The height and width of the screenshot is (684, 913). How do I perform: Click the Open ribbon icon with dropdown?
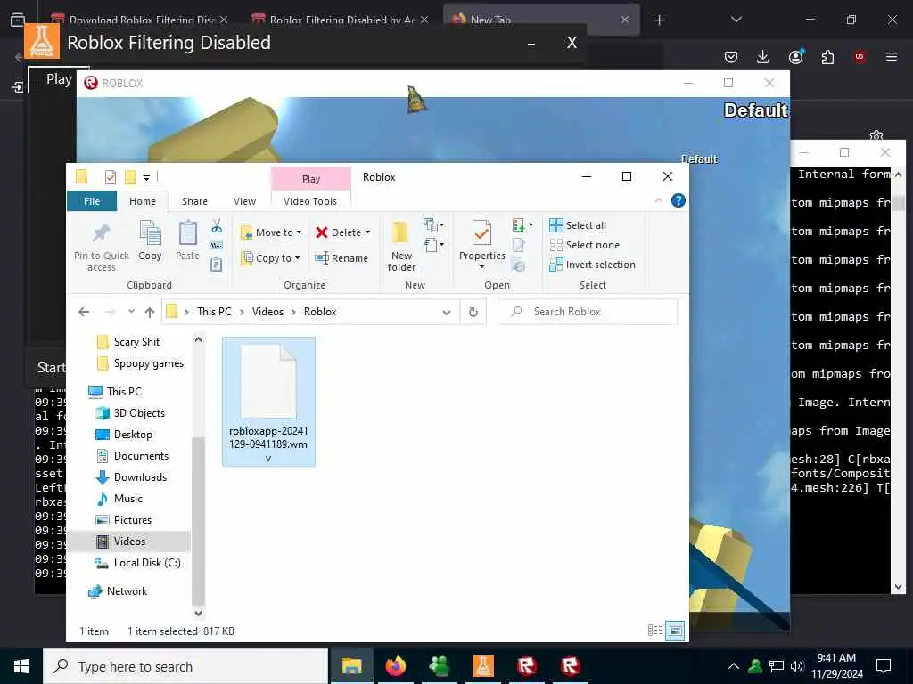click(x=522, y=225)
